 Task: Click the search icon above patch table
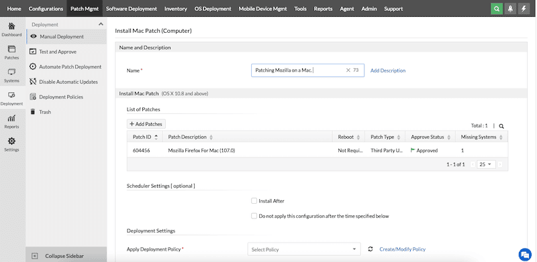pyautogui.click(x=501, y=126)
